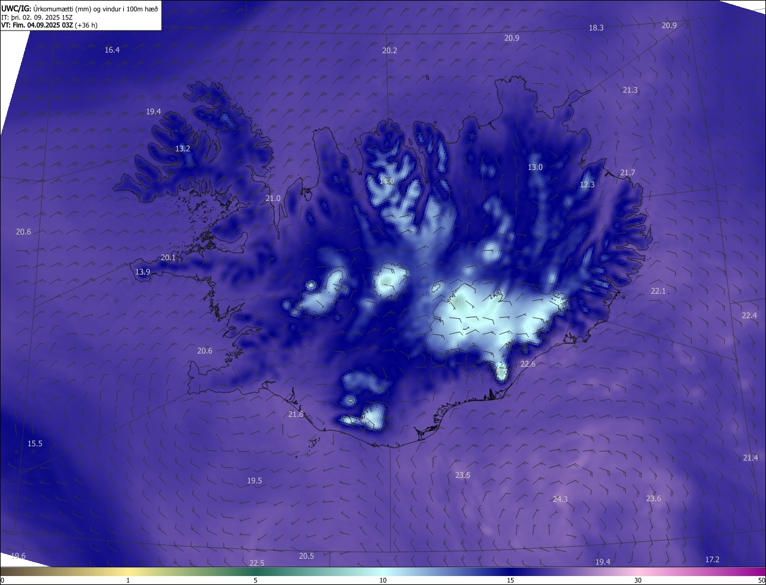Click the 20.5 value label

point(306,556)
